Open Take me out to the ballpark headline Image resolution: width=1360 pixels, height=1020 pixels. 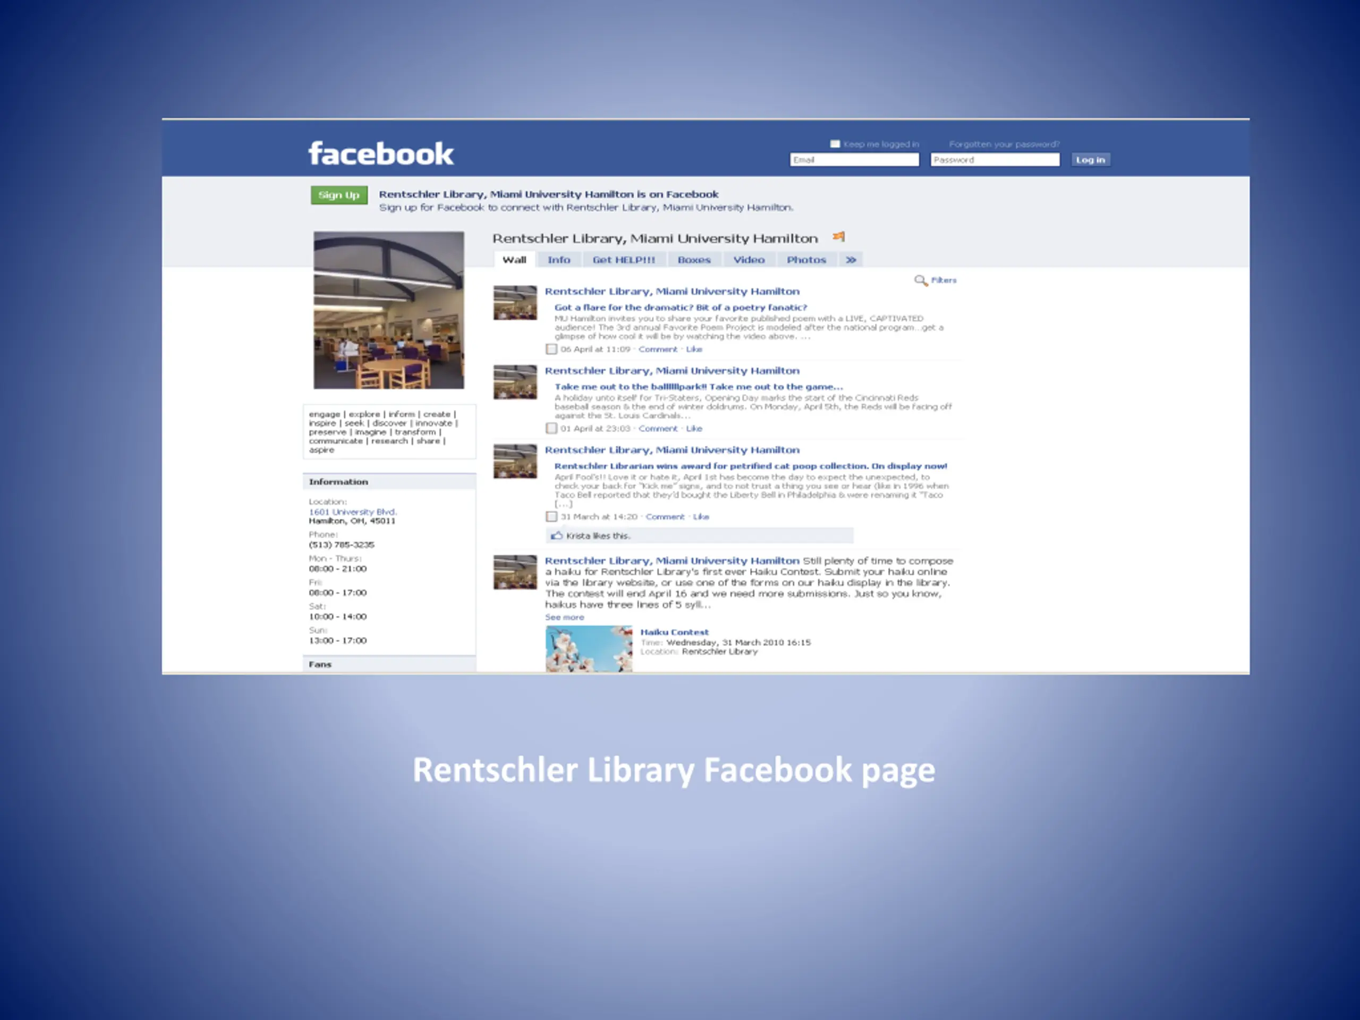click(x=699, y=387)
